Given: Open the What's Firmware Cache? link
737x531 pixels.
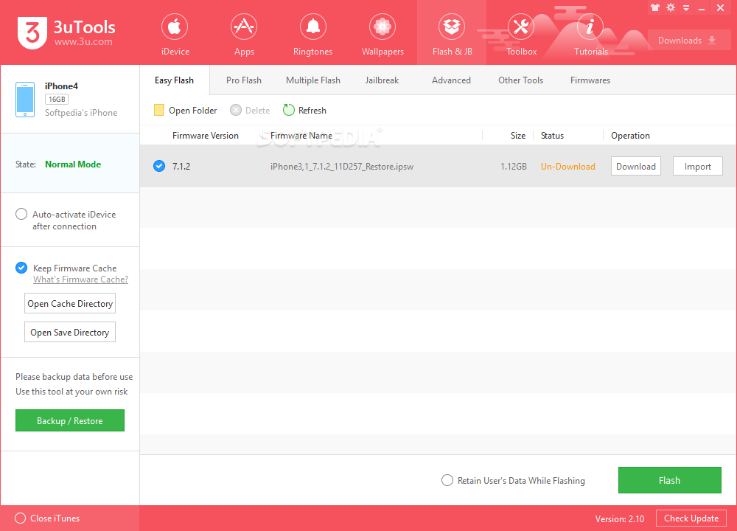Looking at the screenshot, I should [80, 280].
